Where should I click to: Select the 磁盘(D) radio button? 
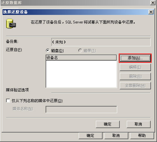coord(48,51)
